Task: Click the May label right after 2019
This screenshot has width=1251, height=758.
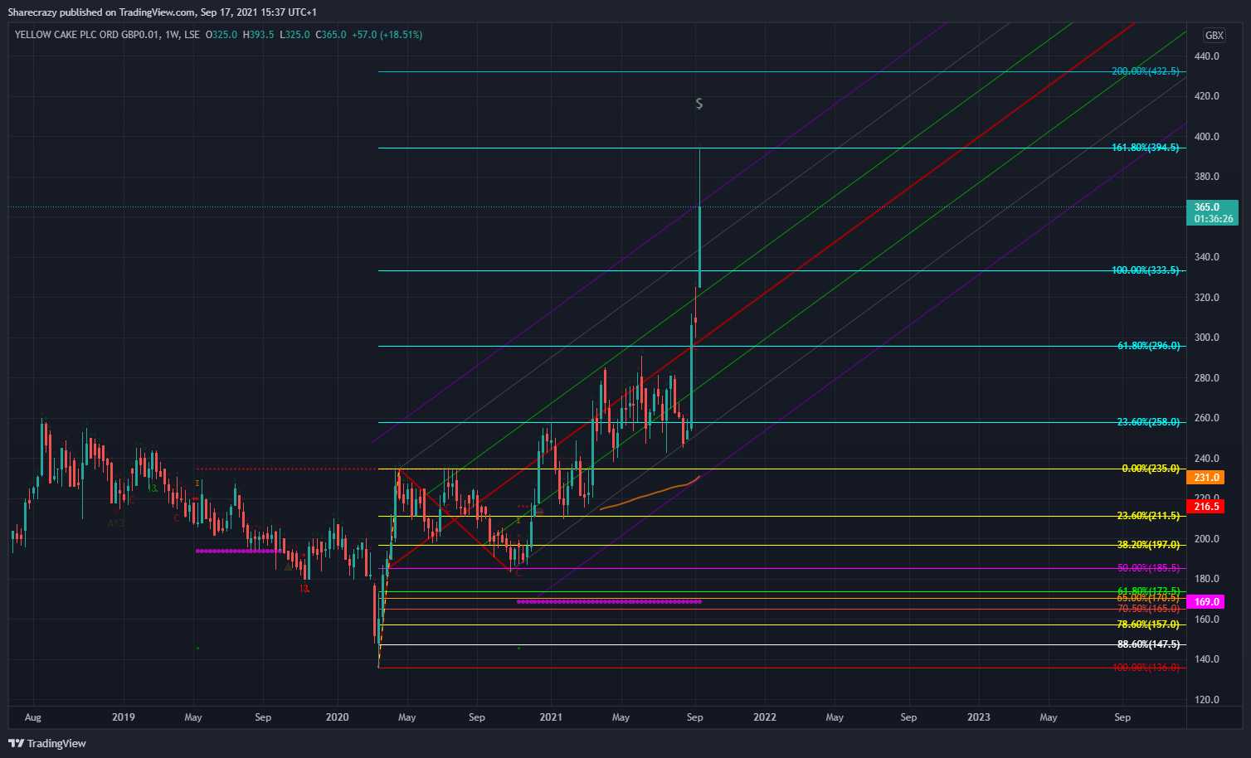Action: coord(193,717)
